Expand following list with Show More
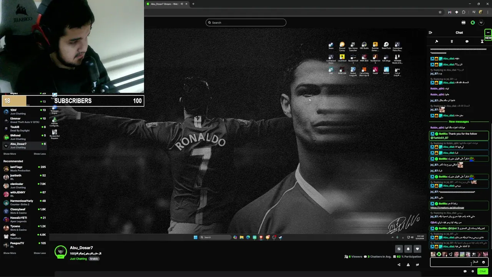 tap(10, 154)
